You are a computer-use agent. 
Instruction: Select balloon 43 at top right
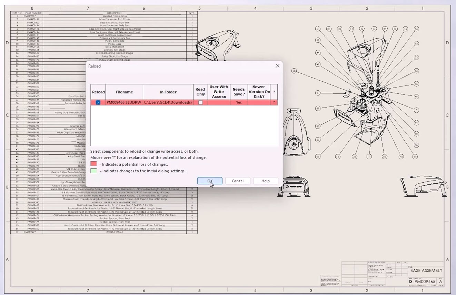pos(416,29)
